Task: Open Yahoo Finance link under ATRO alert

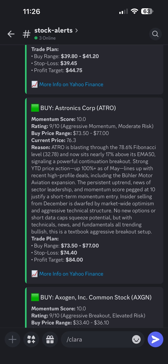Action: [71, 274]
